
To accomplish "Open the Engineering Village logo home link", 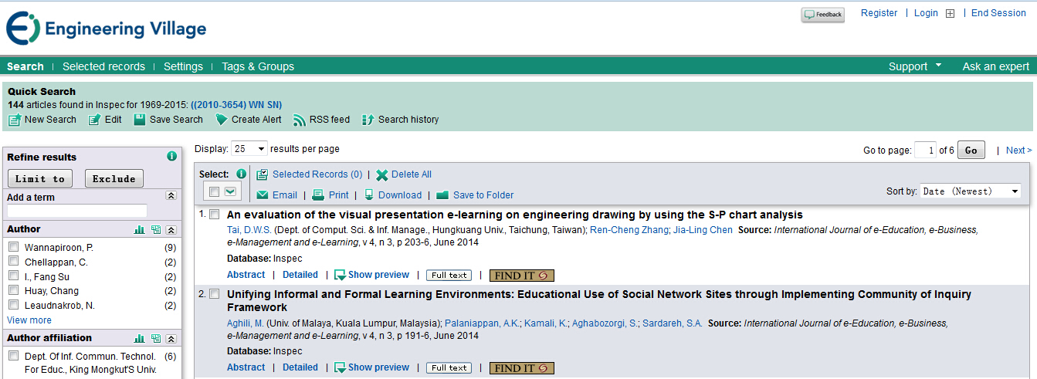I will (x=107, y=29).
